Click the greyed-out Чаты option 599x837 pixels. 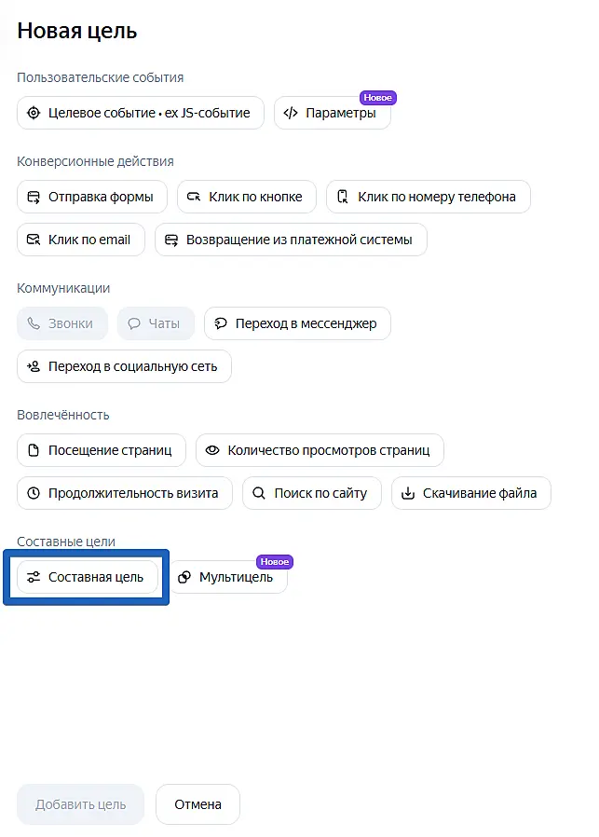(x=156, y=323)
